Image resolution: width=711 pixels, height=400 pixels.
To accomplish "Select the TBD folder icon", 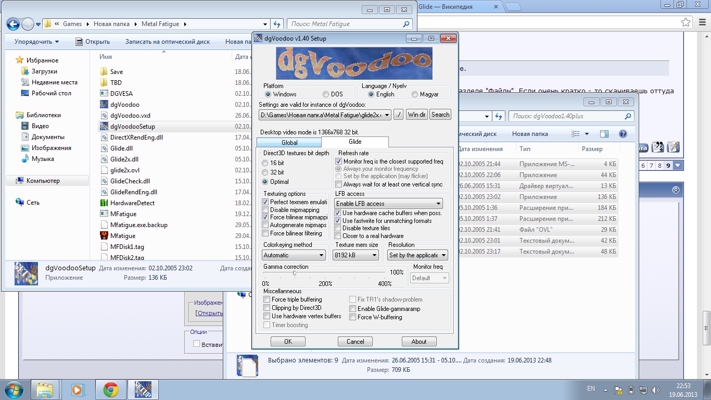I will (103, 83).
